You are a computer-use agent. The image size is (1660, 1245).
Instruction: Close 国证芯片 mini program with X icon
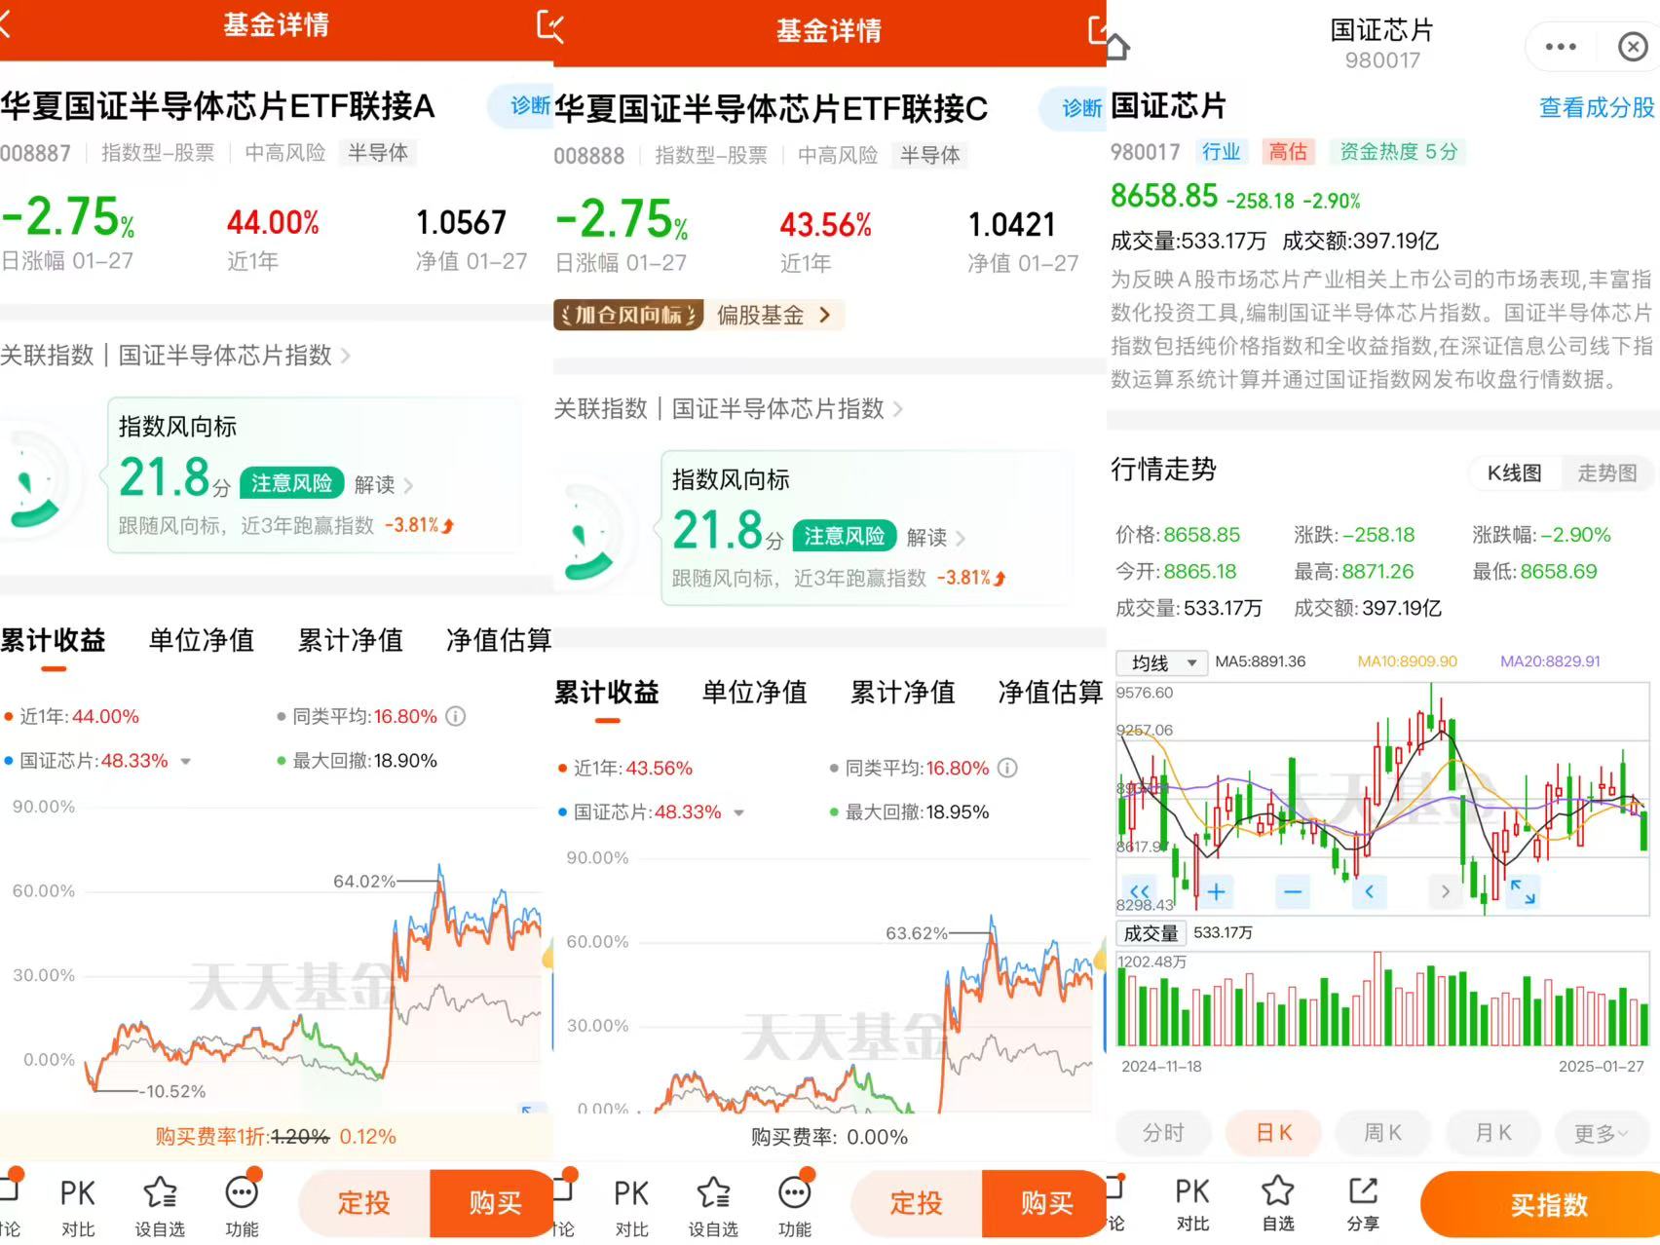[1633, 47]
